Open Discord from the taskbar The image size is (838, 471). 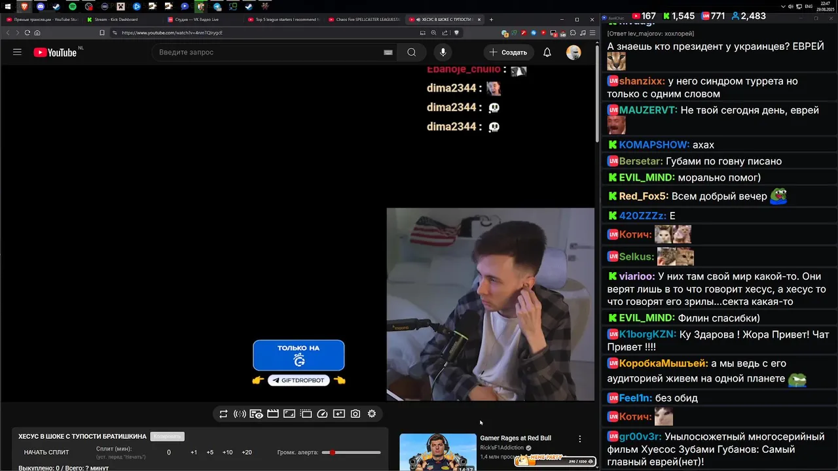click(41, 7)
